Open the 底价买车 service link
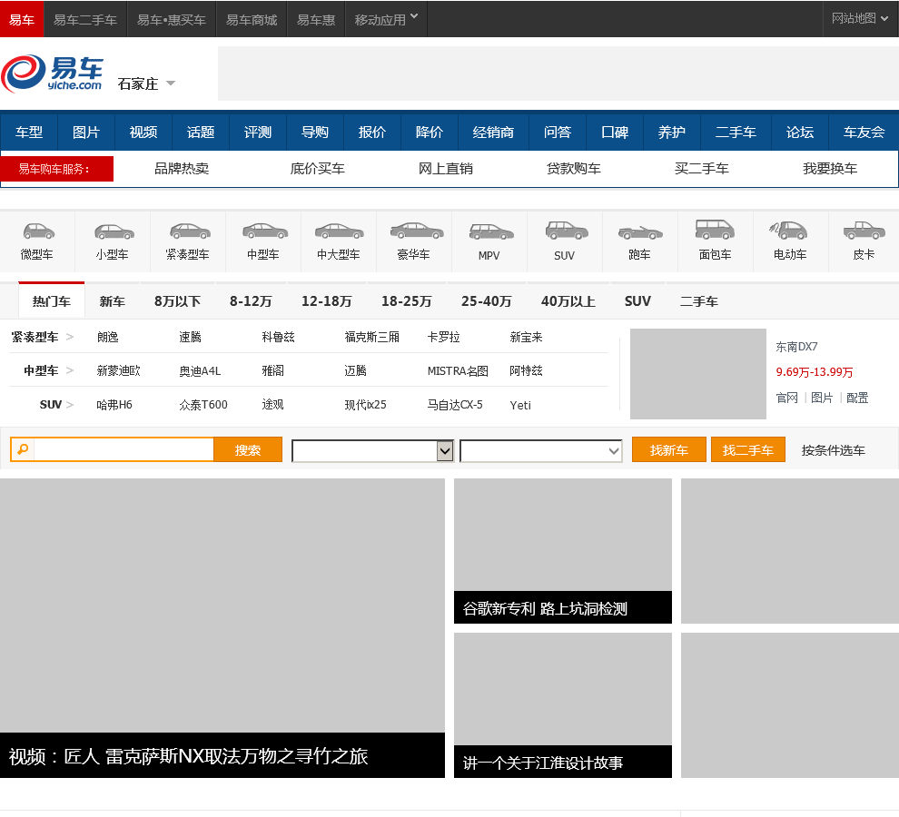This screenshot has height=817, width=899. 317,169
